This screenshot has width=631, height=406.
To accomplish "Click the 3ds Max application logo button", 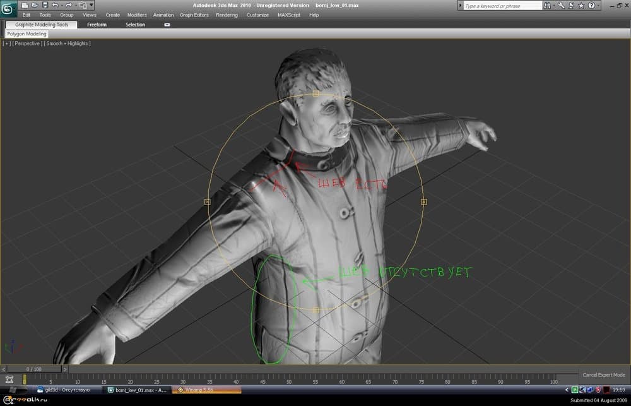I will (9, 9).
